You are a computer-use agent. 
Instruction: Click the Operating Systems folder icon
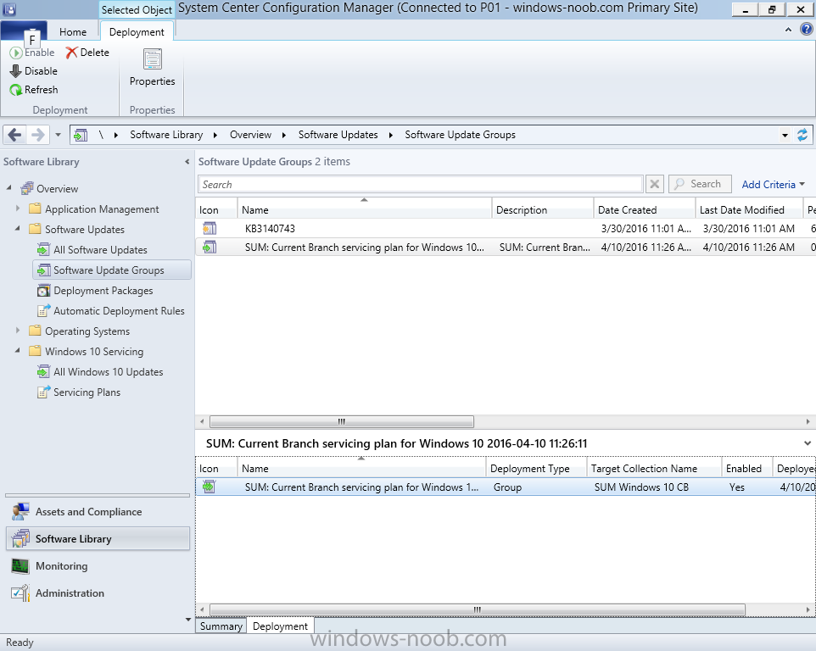tap(35, 331)
